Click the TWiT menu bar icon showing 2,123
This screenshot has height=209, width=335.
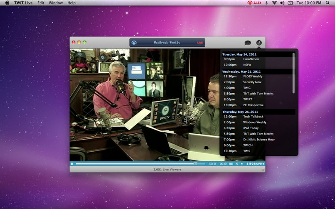pyautogui.click(x=254, y=3)
